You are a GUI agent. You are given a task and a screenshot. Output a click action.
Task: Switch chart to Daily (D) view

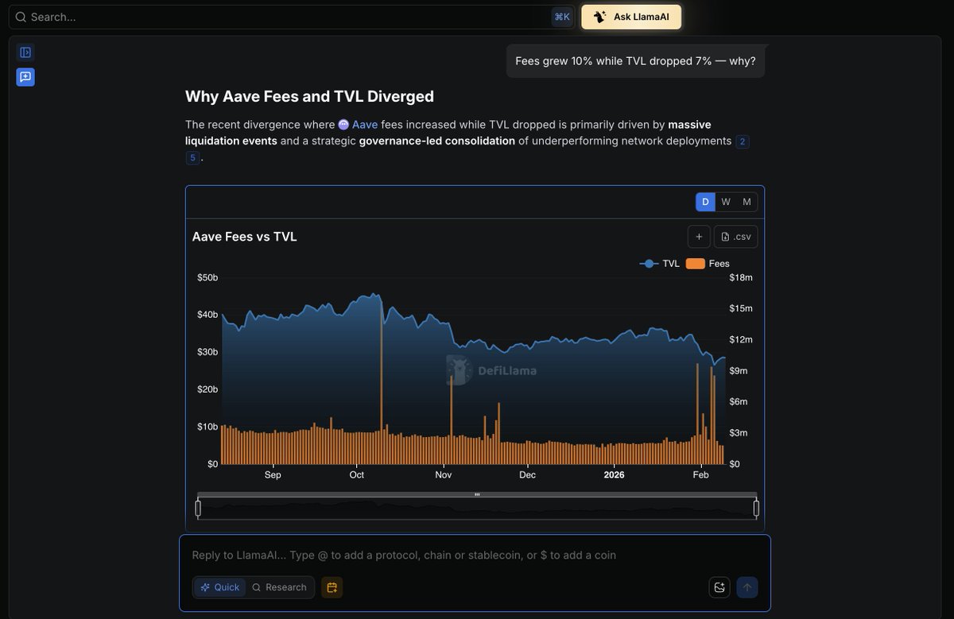click(705, 202)
